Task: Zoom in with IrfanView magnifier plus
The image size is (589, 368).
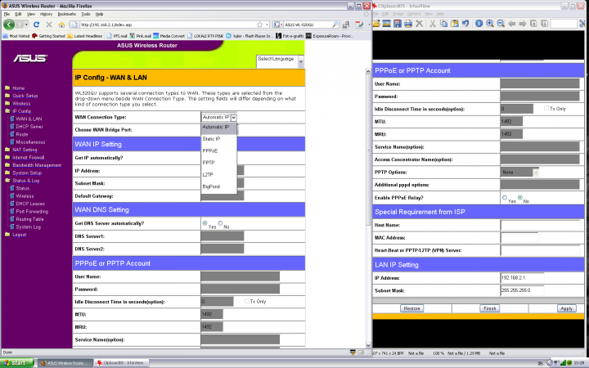Action: tap(490, 24)
